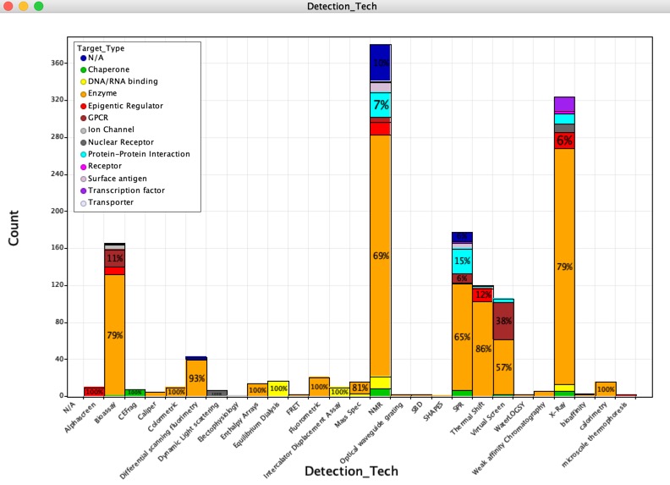Click the Count y-axis title
This screenshot has width=670, height=485.
click(x=14, y=228)
